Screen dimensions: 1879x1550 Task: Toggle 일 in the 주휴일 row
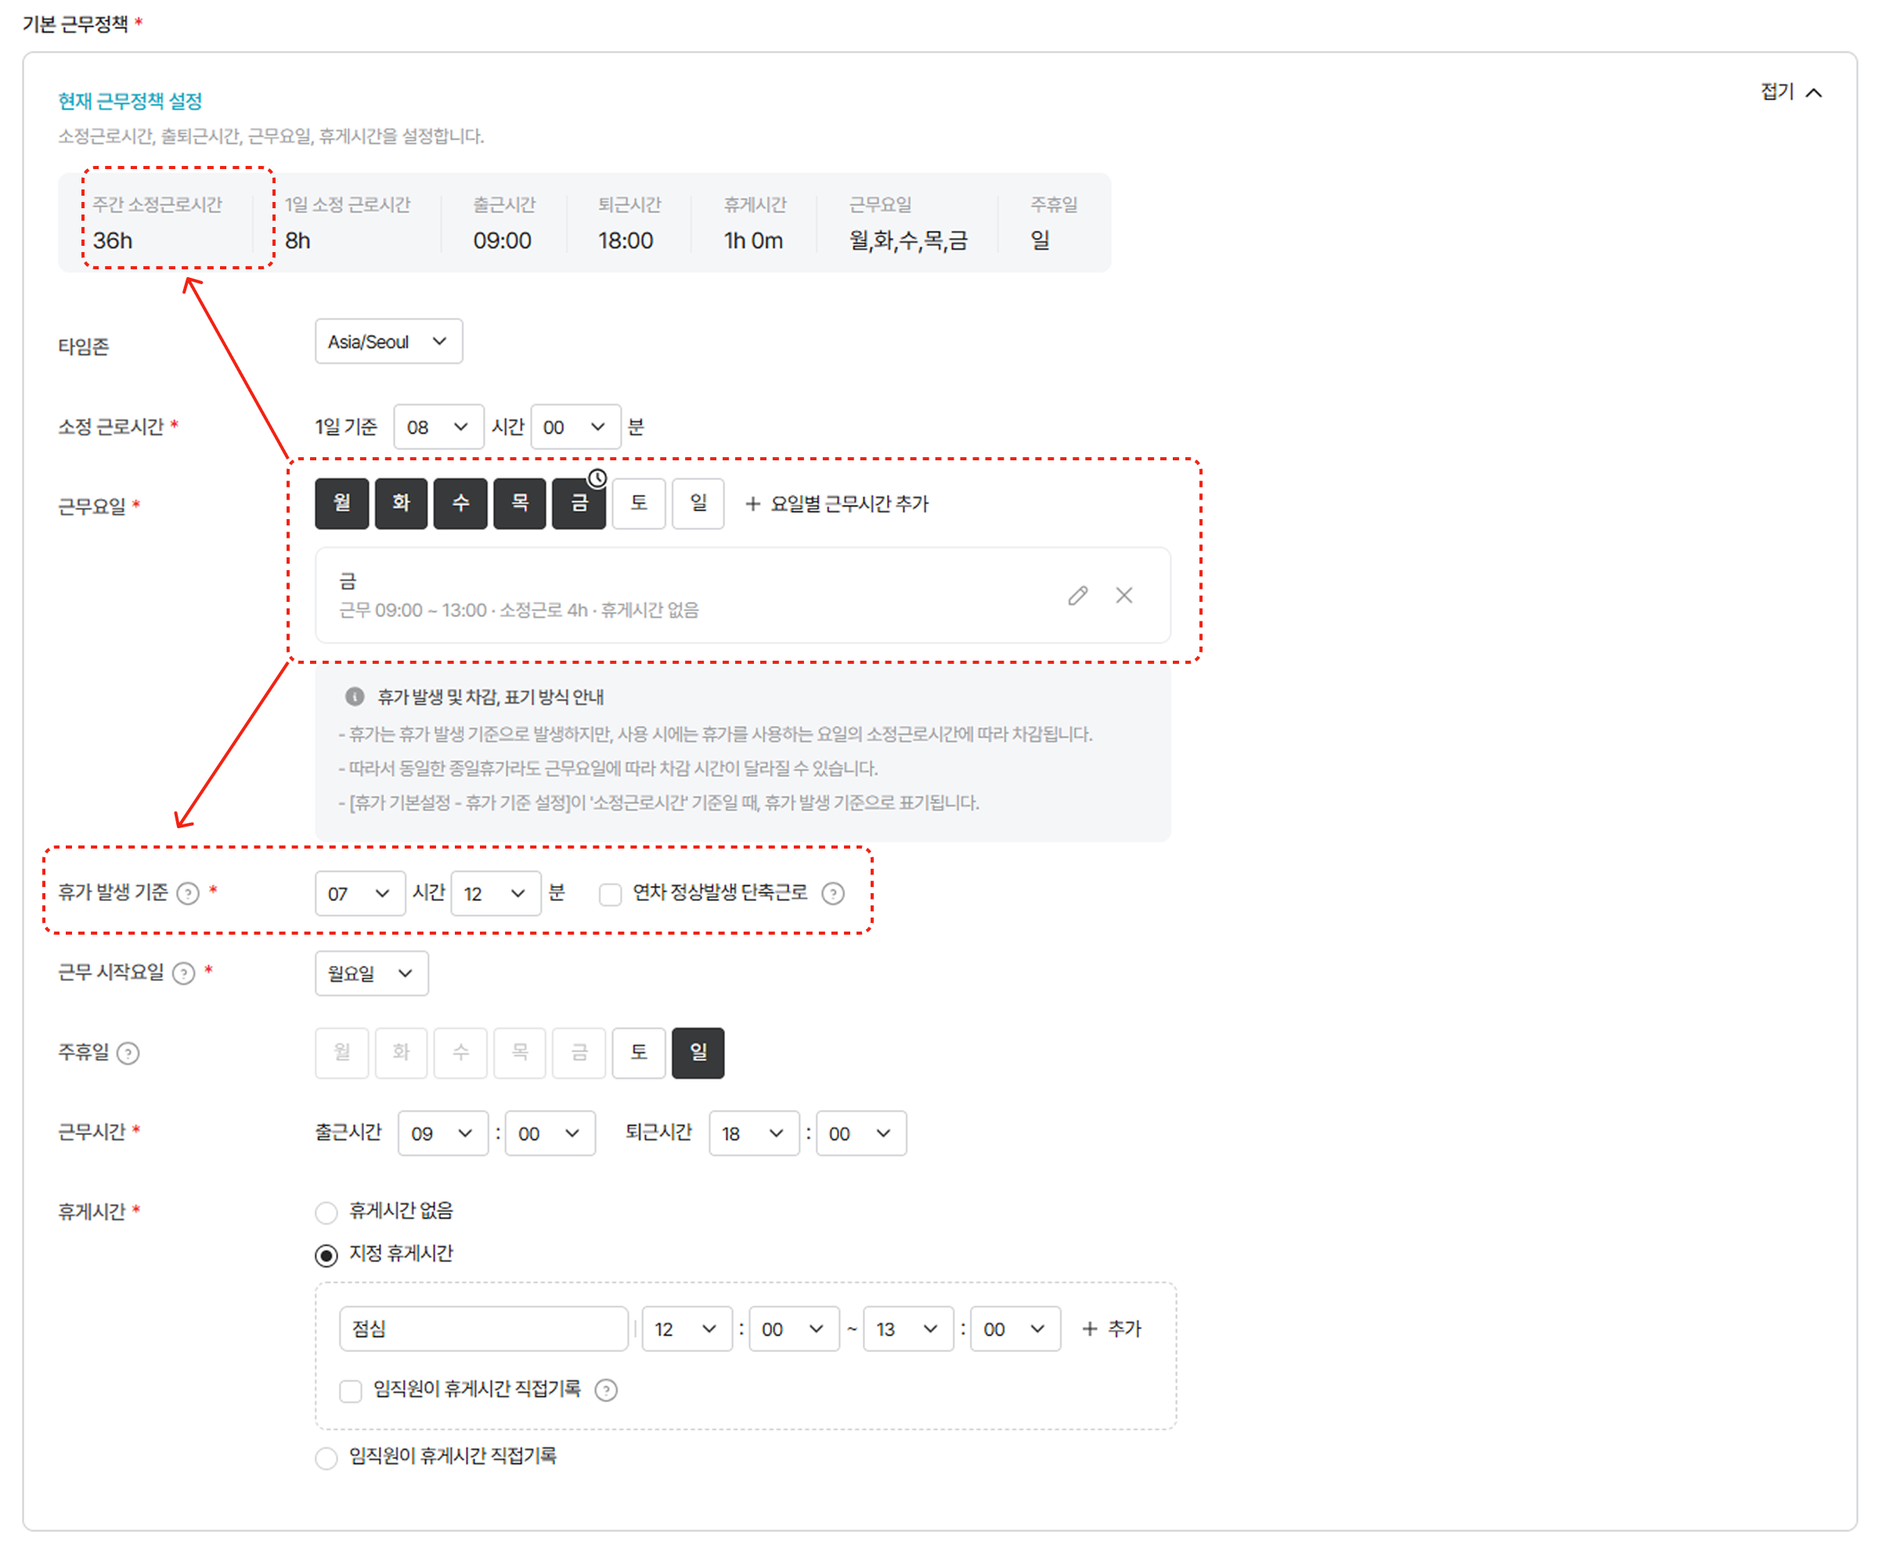[x=698, y=1053]
